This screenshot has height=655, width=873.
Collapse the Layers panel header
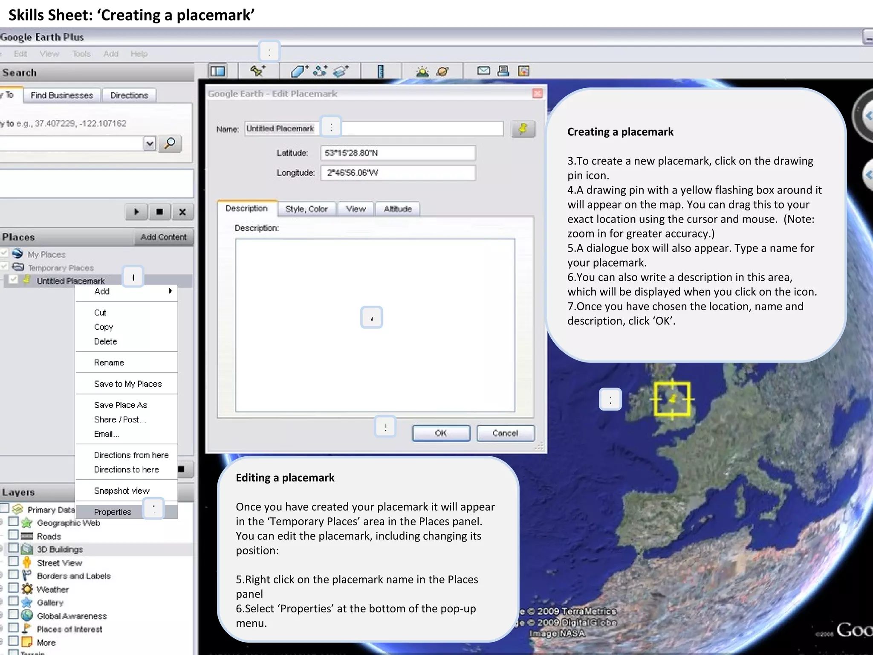point(38,492)
